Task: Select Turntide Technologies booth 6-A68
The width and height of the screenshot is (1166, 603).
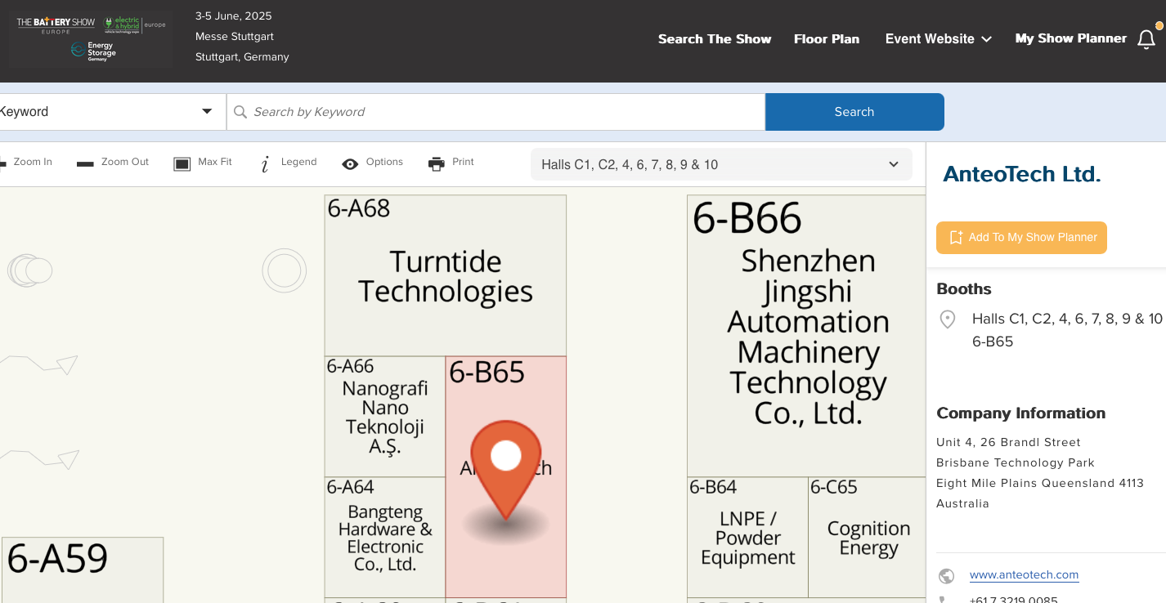Action: pyautogui.click(x=446, y=275)
